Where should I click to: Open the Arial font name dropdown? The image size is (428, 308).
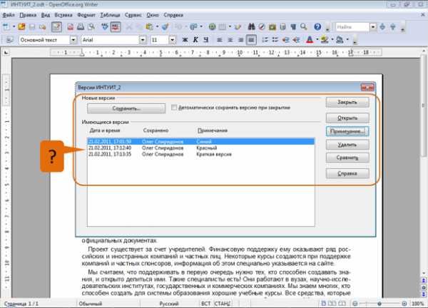143,40
